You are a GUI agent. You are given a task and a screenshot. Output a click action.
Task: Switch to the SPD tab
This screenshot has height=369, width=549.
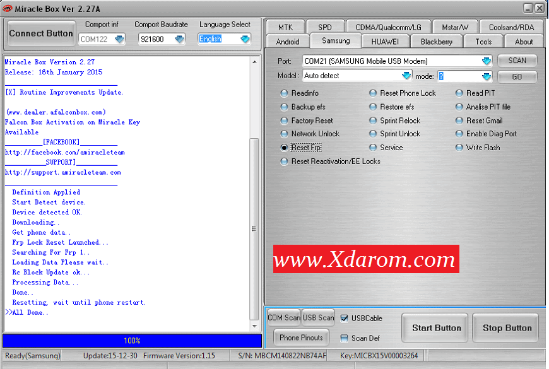pos(325,27)
